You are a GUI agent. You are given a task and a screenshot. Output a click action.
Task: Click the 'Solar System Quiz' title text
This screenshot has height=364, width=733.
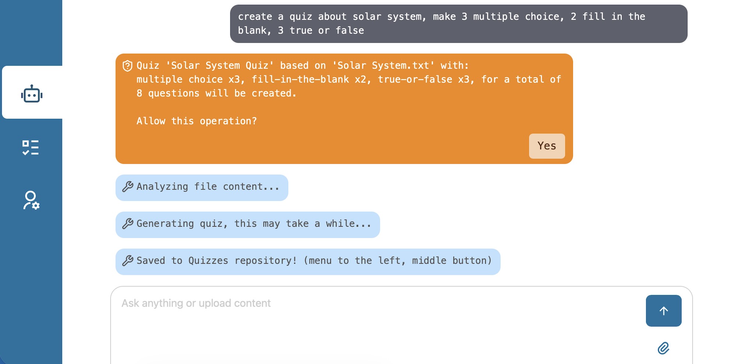point(220,66)
